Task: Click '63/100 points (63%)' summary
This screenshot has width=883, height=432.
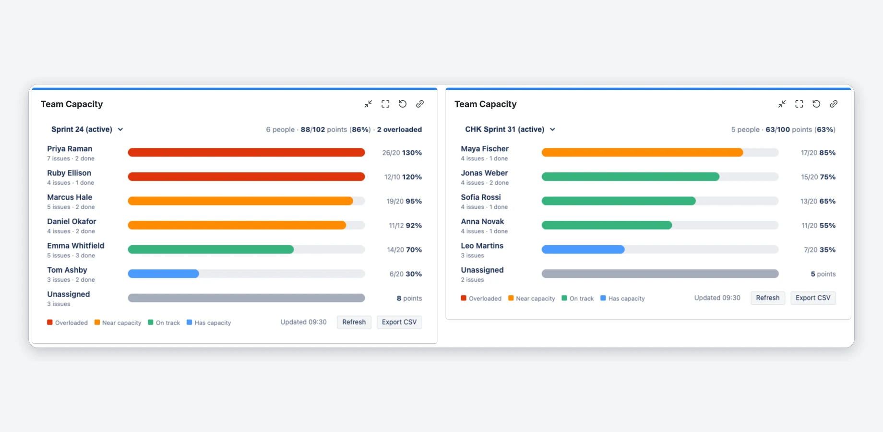Action: pyautogui.click(x=800, y=130)
